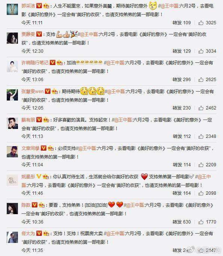Like 蘇有朋's post via thumbs-up icon
The height and width of the screenshot is (256, 223).
pos(201,136)
